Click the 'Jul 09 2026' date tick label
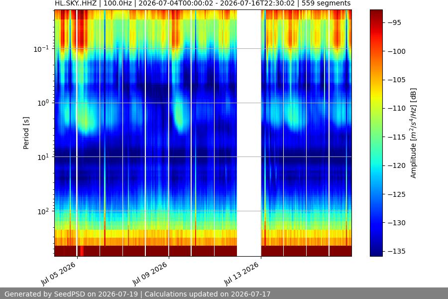The height and width of the screenshot is (299, 448). pos(150,274)
